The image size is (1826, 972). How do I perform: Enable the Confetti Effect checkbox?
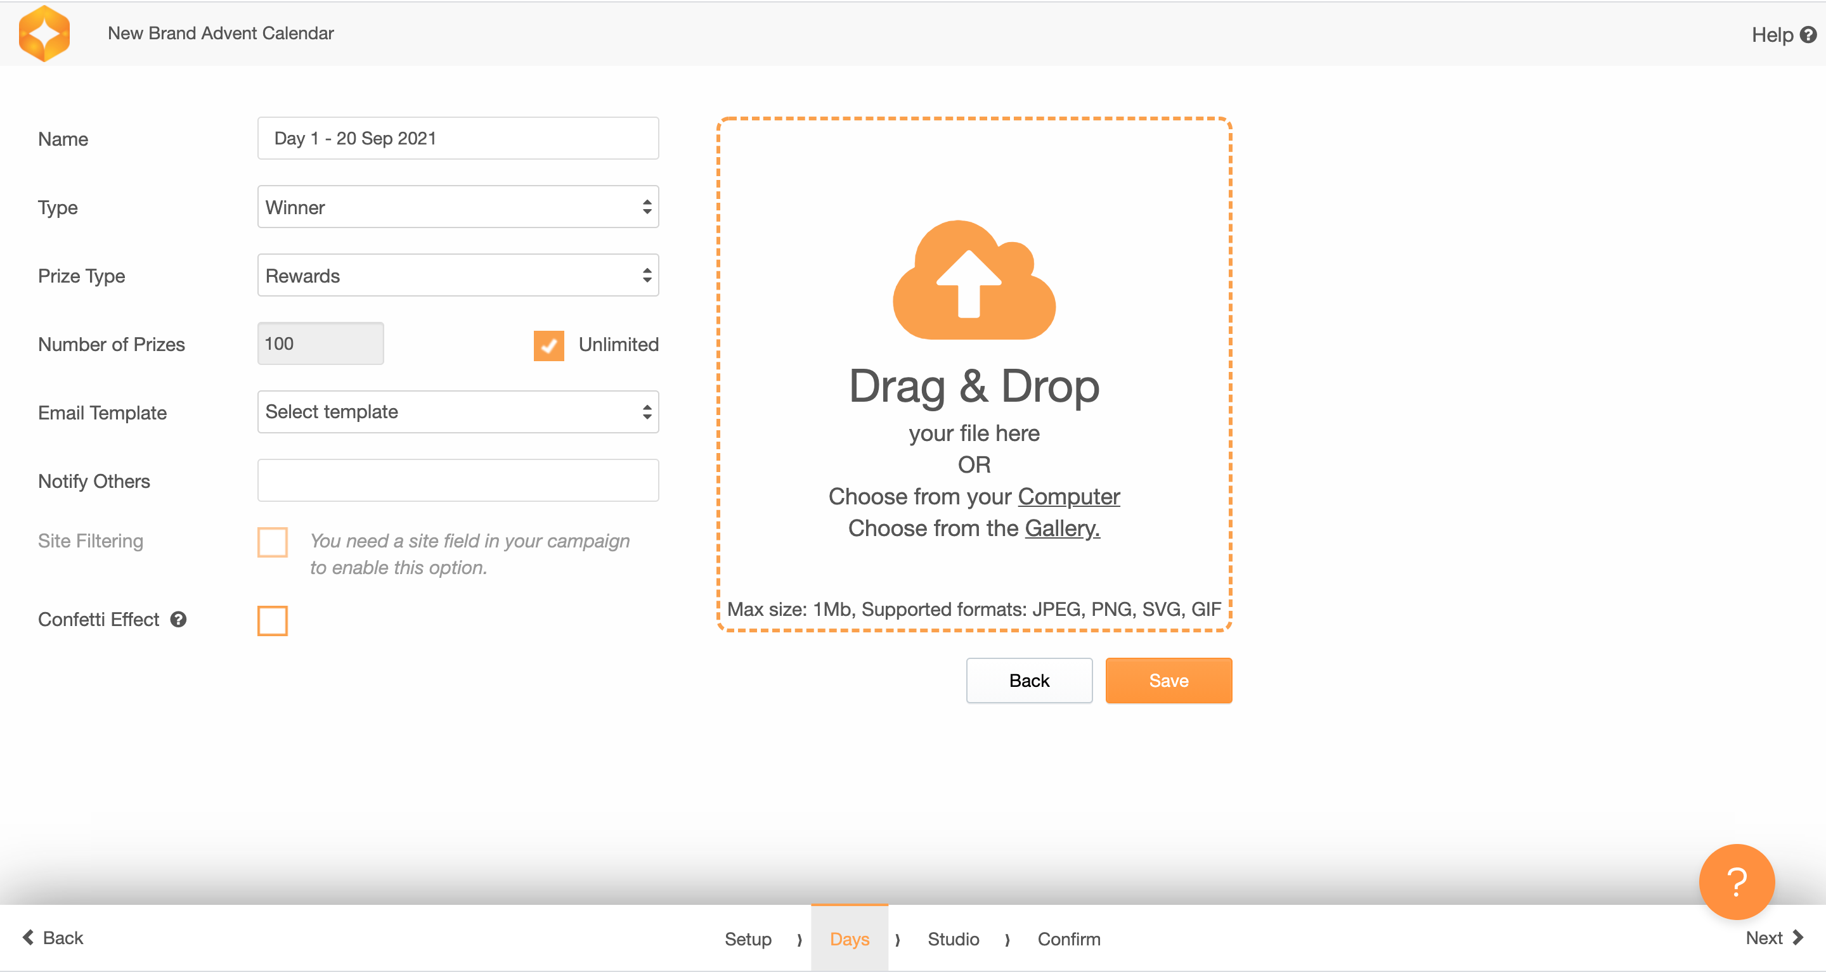[x=272, y=620]
